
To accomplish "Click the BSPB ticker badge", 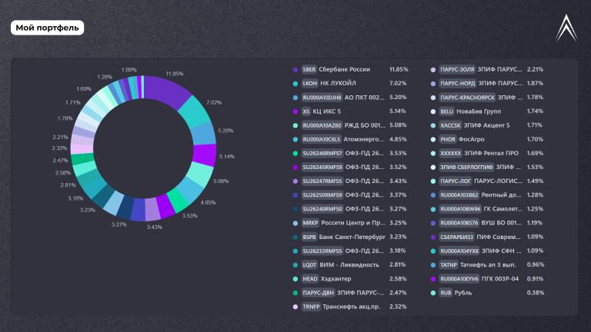I will pyautogui.click(x=309, y=237).
